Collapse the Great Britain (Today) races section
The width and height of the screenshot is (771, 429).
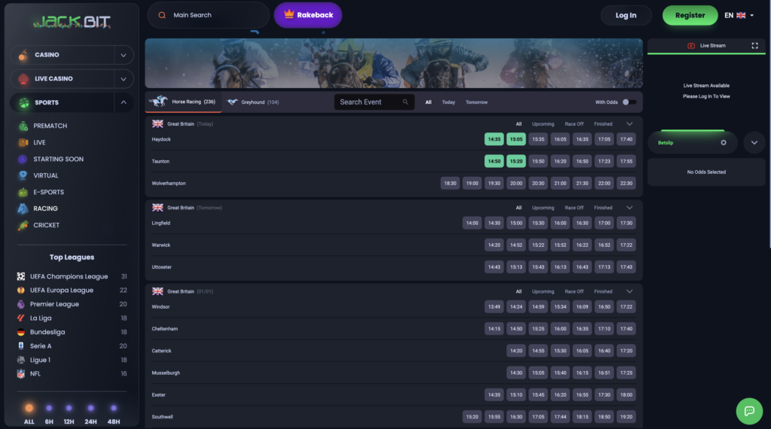tap(629, 123)
